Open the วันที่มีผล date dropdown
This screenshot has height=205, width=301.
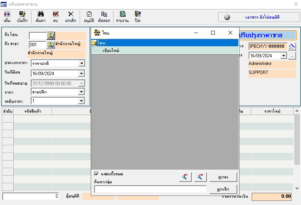click(x=82, y=74)
